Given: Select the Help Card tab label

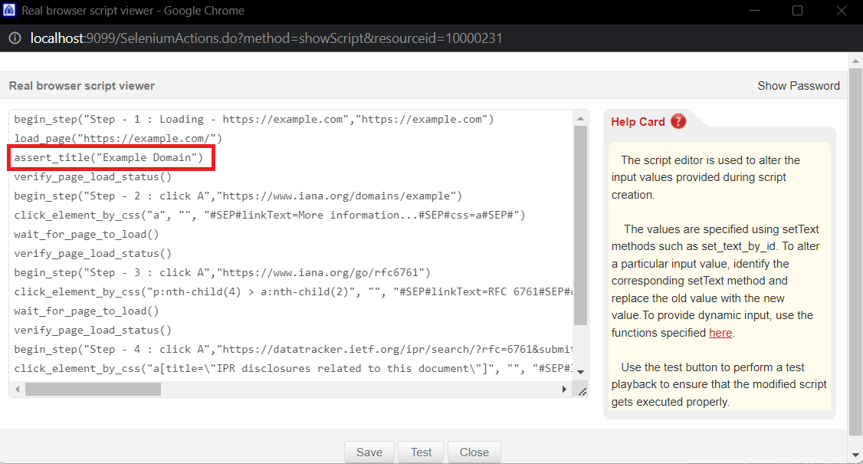Looking at the screenshot, I should (x=638, y=122).
